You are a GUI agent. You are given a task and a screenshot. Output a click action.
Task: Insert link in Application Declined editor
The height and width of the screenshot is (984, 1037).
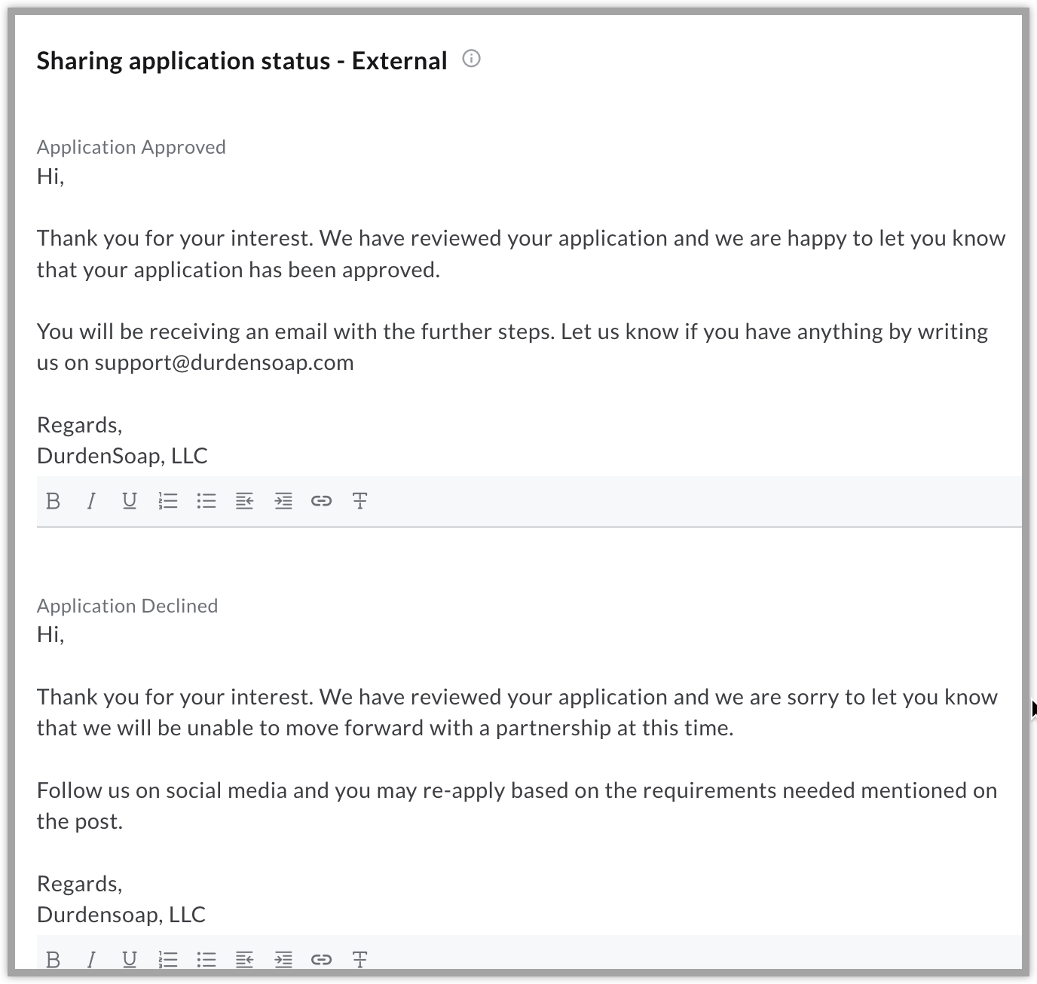coord(321,959)
